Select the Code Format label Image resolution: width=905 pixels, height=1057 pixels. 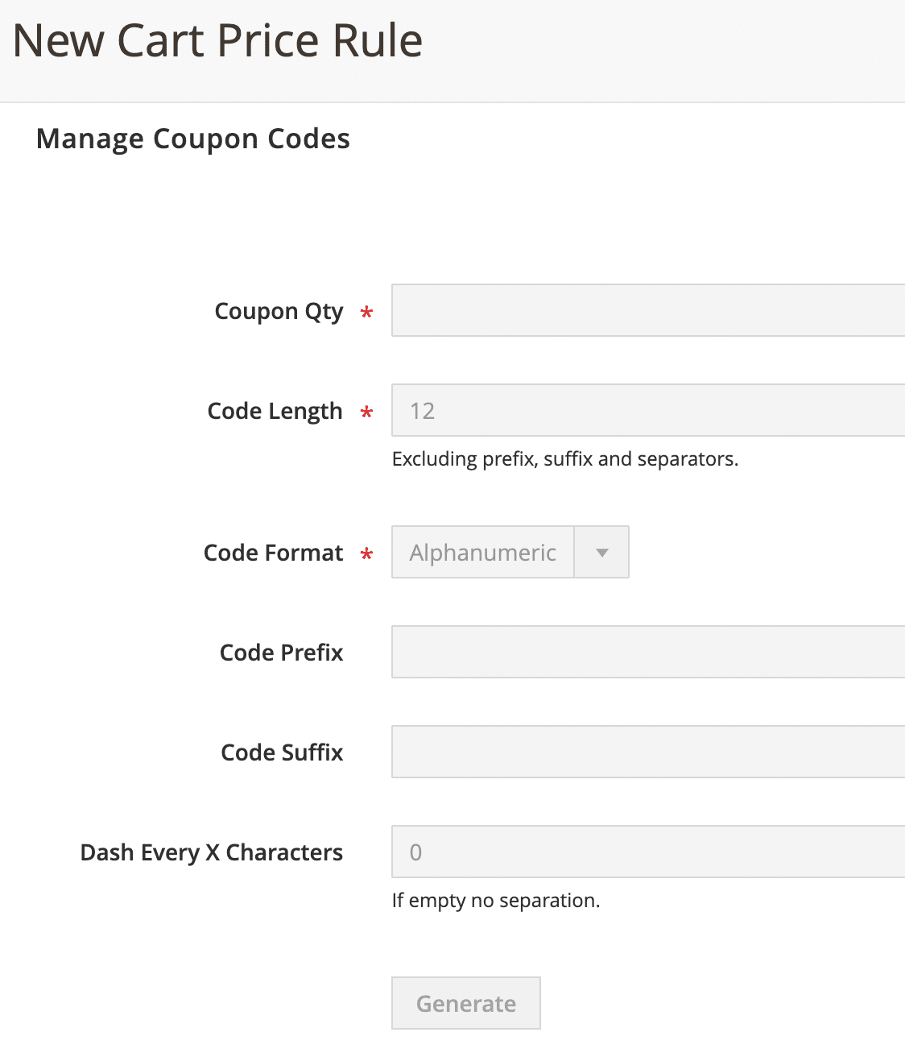[274, 553]
